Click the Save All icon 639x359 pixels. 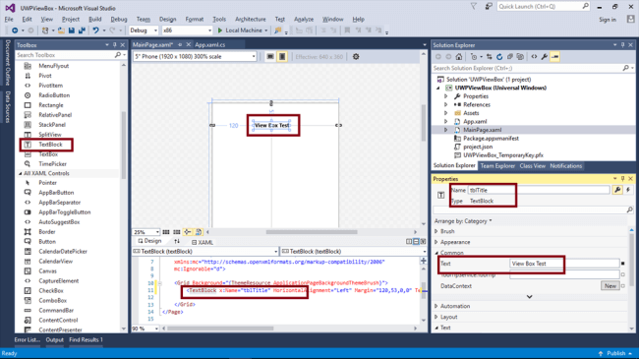click(82, 30)
